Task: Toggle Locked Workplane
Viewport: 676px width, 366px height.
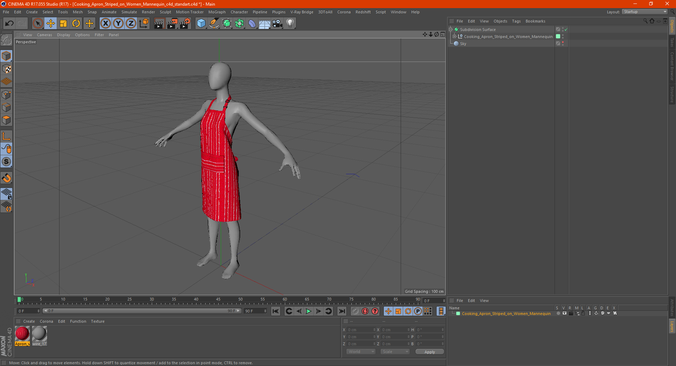Action: coord(7,194)
